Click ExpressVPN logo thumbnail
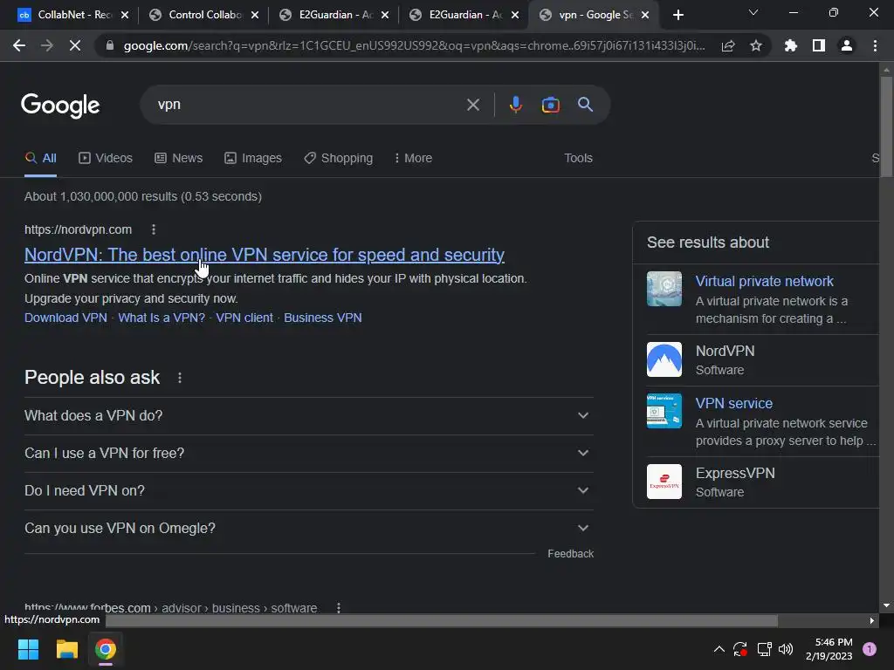The height and width of the screenshot is (670, 894). pos(664,482)
